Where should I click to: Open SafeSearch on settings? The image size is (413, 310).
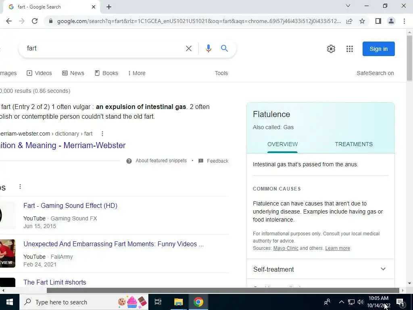375,73
